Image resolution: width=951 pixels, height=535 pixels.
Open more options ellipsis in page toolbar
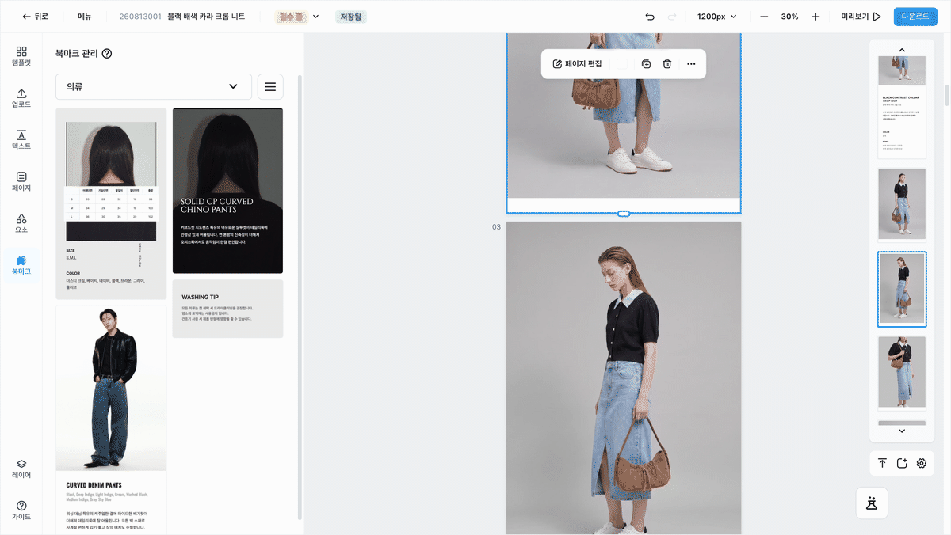691,64
